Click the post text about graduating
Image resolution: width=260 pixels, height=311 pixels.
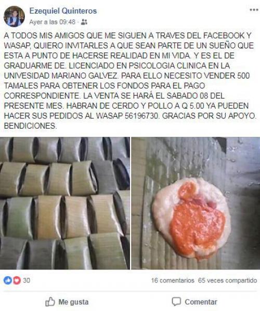130,80
